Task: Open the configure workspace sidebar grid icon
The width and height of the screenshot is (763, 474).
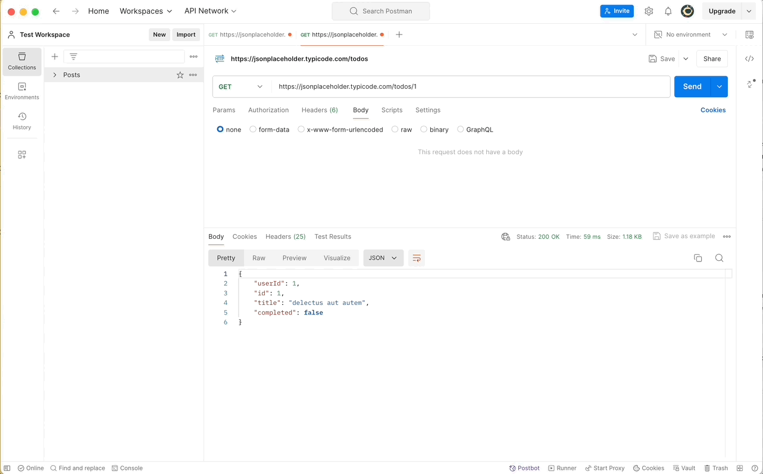Action: [x=22, y=155]
